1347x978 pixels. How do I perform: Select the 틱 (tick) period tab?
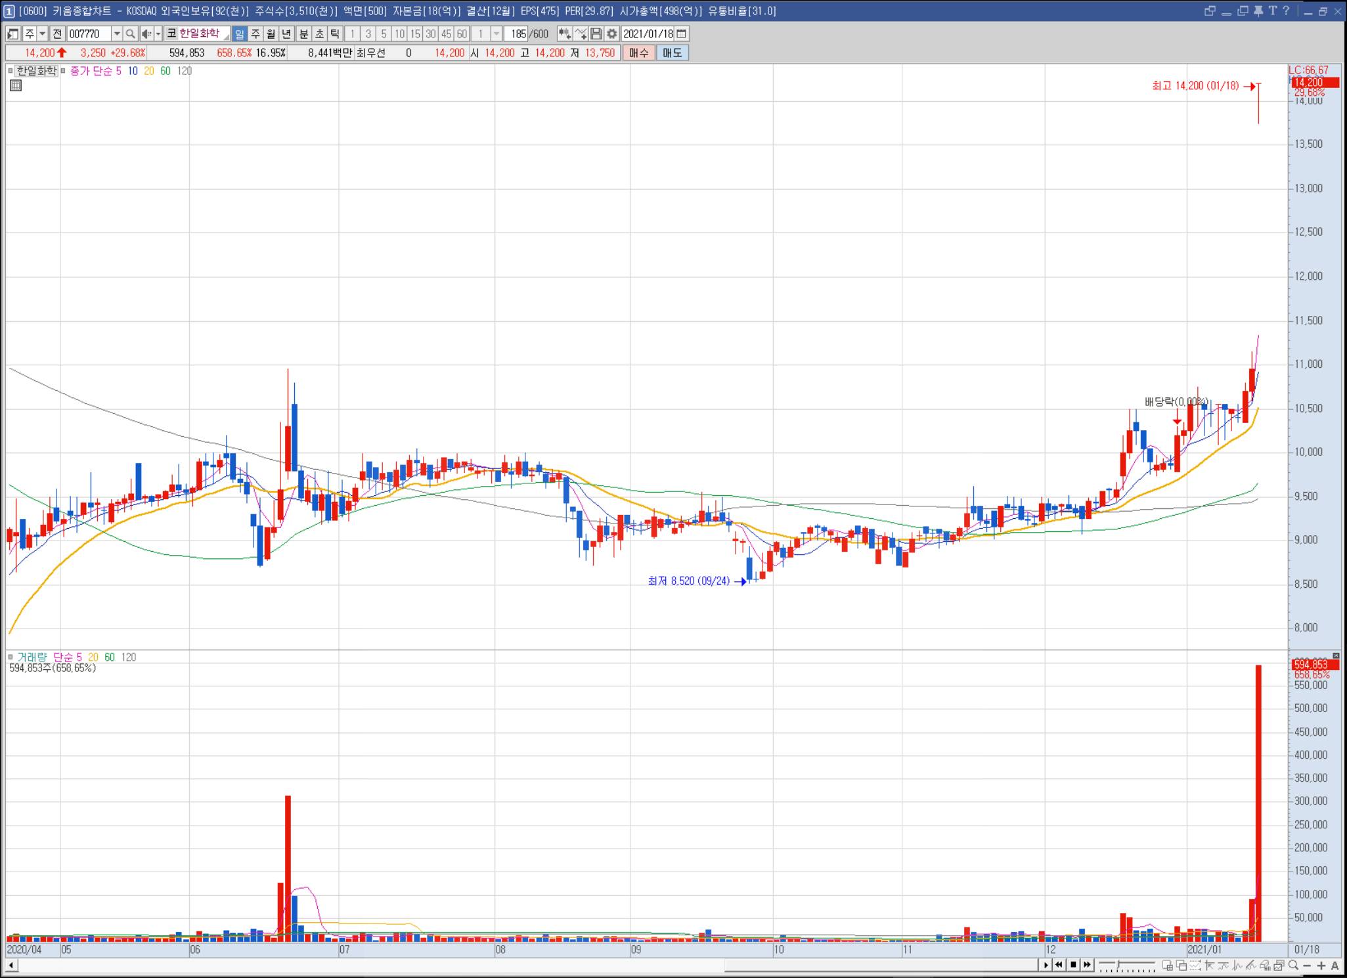(x=335, y=34)
